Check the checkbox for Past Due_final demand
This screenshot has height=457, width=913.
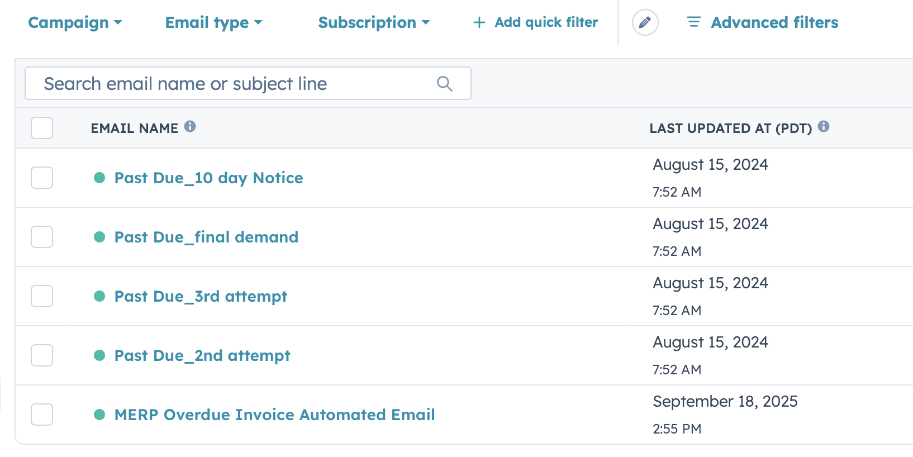click(41, 237)
